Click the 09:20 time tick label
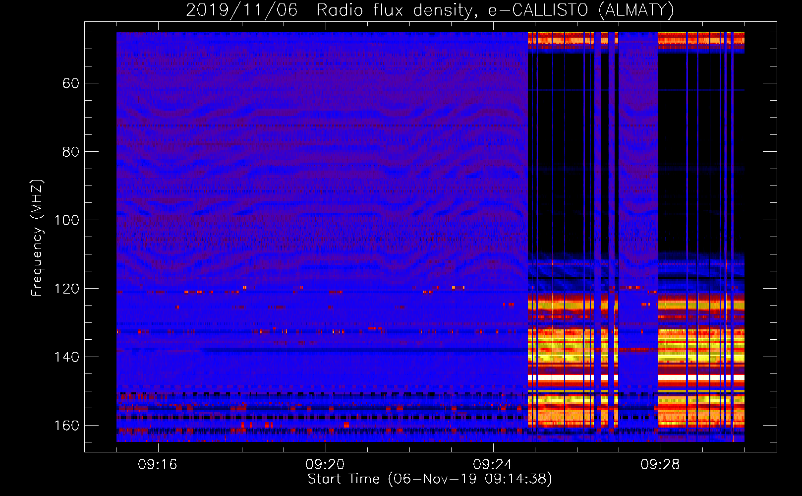This screenshot has width=802, height=496. coord(325,465)
